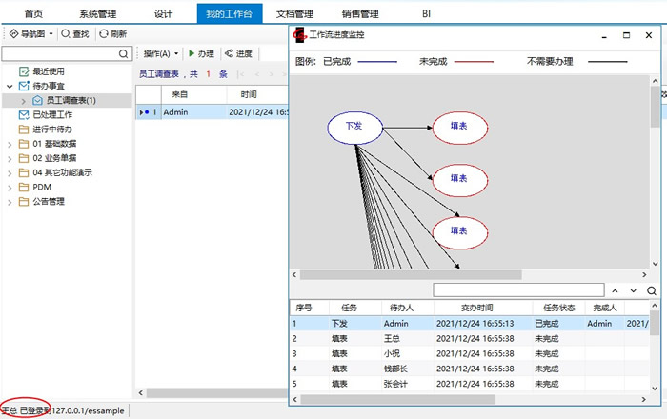Screen dimensions: 667x419
Task: Open the 操作(A) dropdown menu
Action: coord(160,53)
